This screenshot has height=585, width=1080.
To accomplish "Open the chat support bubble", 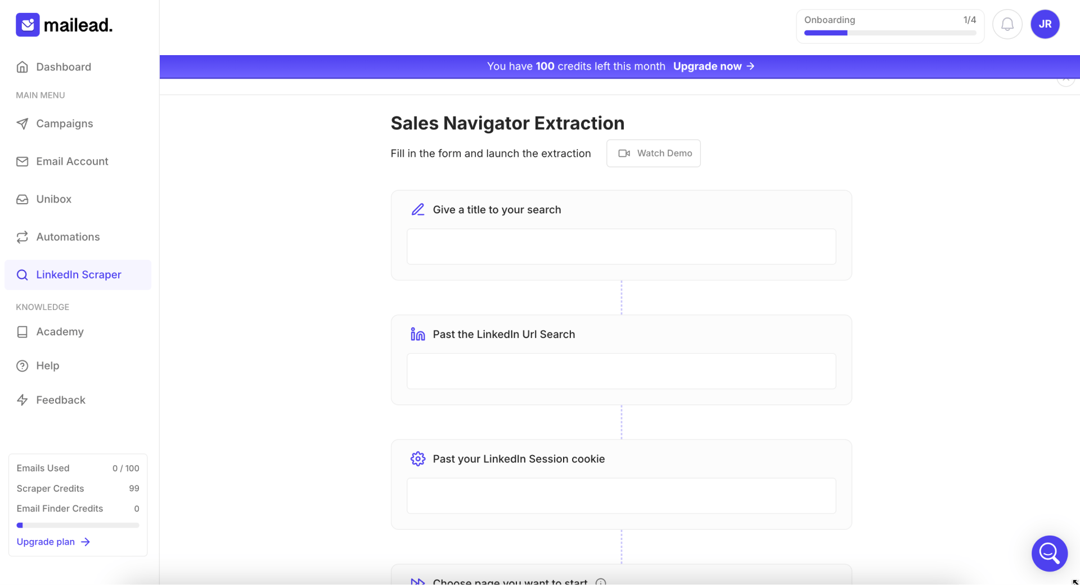I will tap(1049, 553).
